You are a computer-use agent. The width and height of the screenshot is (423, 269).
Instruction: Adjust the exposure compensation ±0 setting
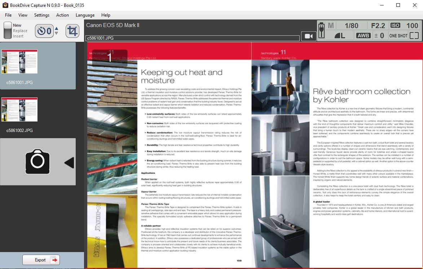(379, 35)
